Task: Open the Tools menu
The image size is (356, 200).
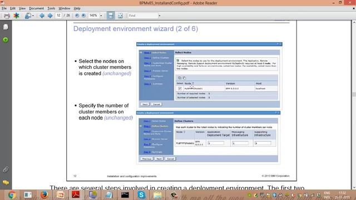Action: click(51, 8)
